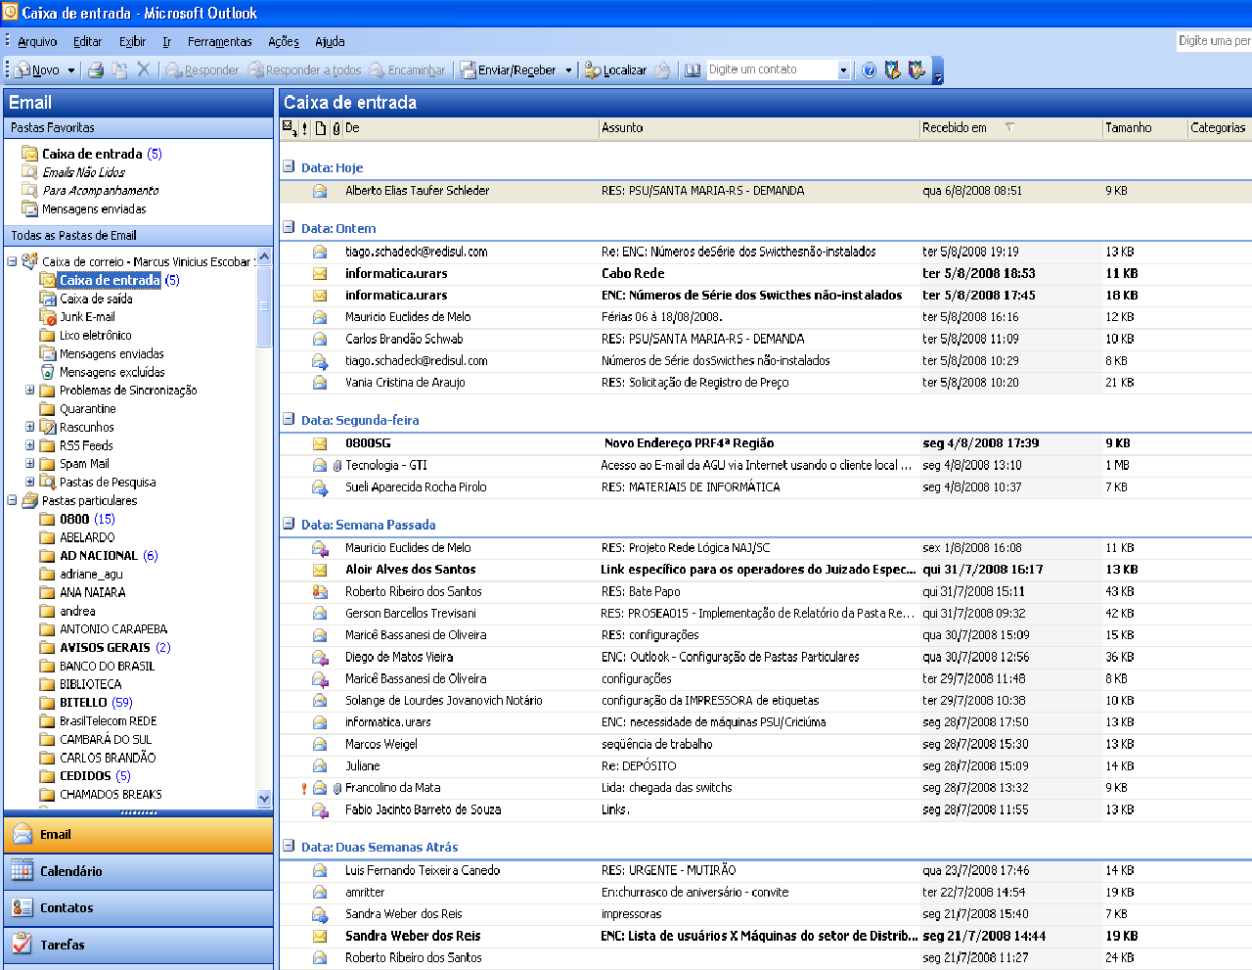Select the Junk E-mail folder

pos(87,317)
